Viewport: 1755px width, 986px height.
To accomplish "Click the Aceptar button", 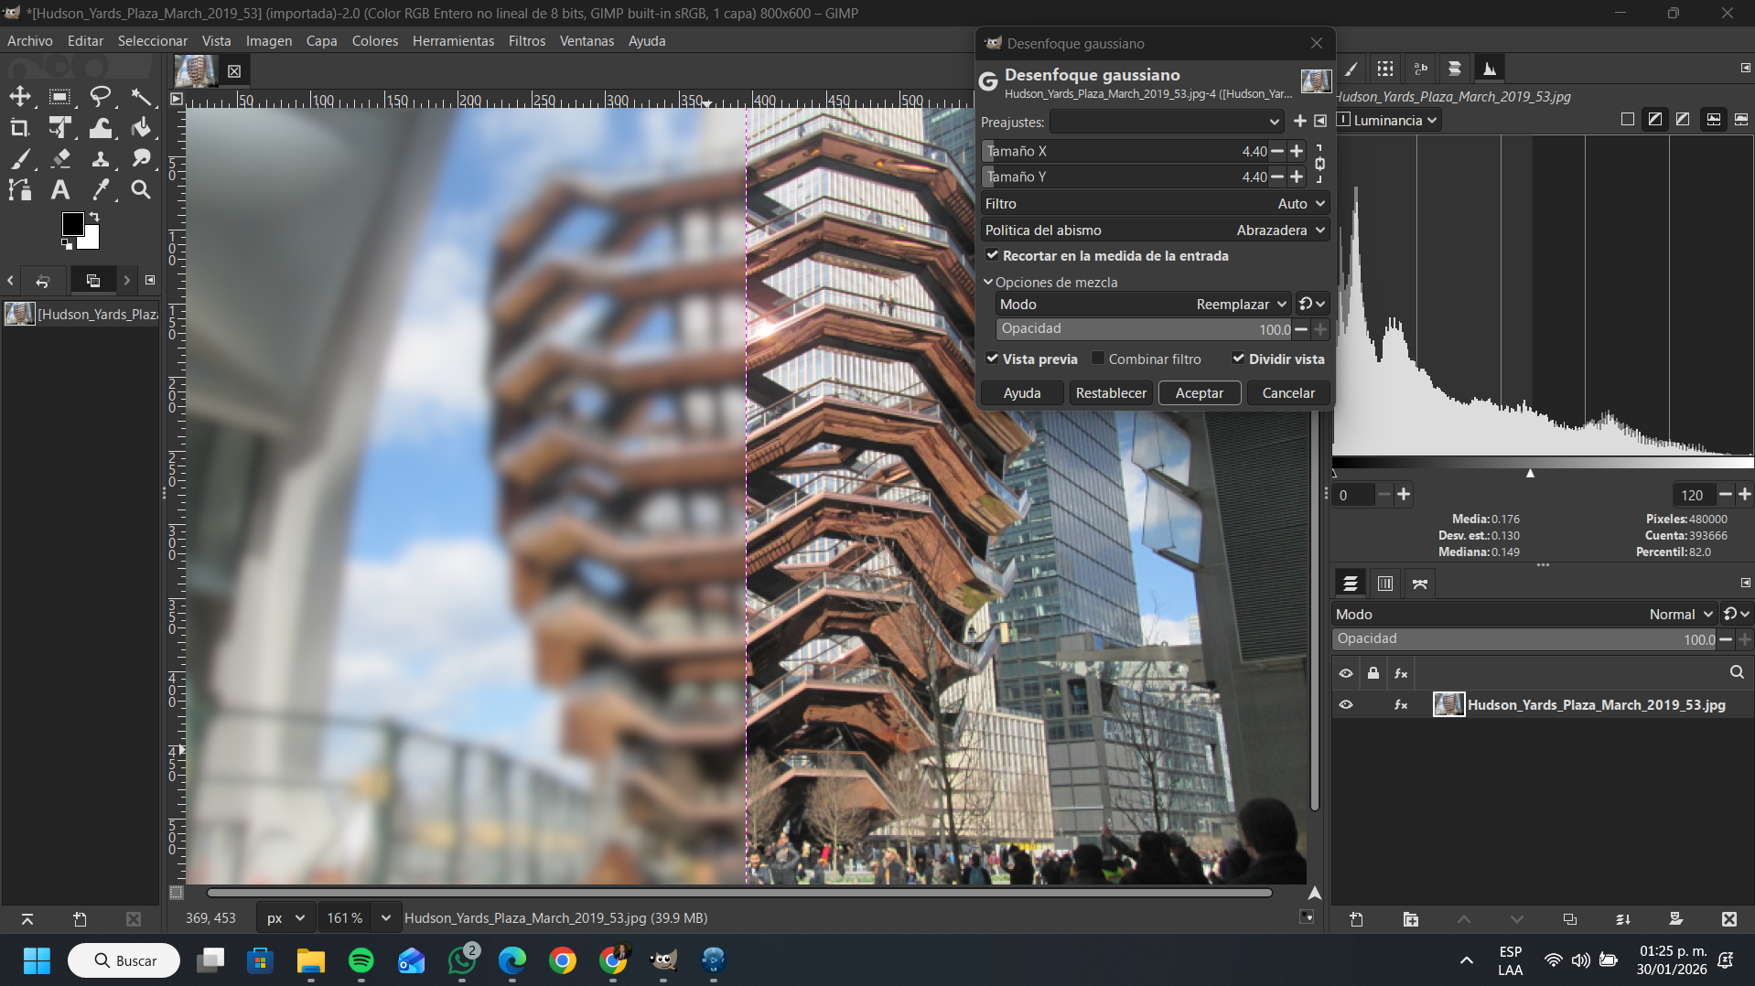I will point(1199,393).
